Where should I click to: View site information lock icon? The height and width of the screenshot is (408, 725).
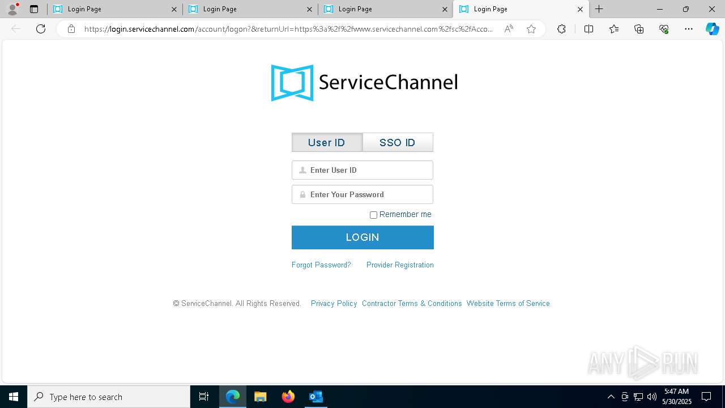71,29
